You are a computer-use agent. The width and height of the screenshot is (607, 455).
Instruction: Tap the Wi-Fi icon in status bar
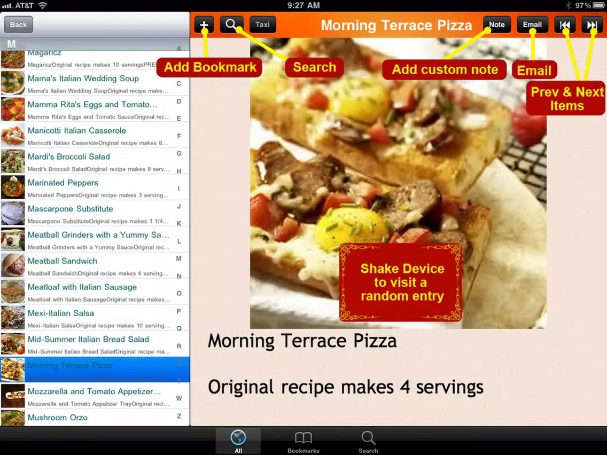click(x=42, y=5)
